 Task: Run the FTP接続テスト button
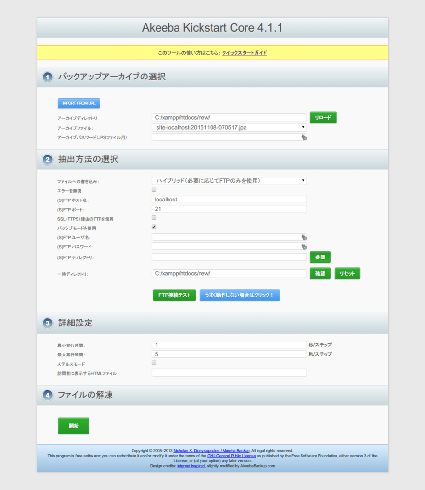pyautogui.click(x=174, y=295)
